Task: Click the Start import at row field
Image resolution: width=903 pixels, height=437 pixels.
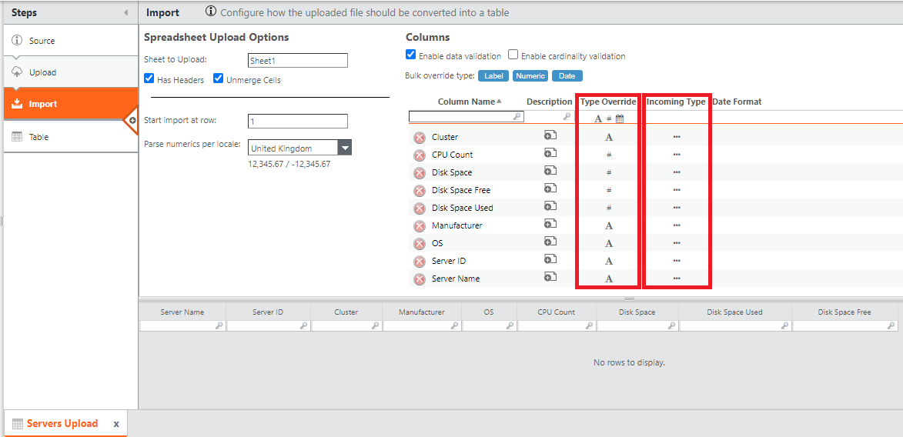Action: [298, 121]
